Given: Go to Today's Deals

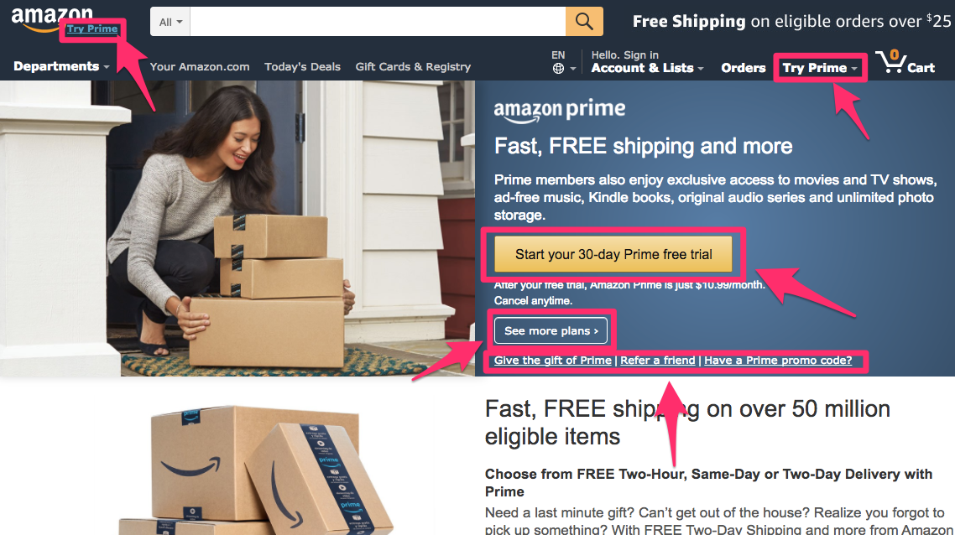Looking at the screenshot, I should (x=302, y=67).
